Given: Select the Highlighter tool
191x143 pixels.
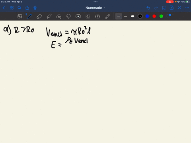Looking at the screenshot, I should click(49, 16).
